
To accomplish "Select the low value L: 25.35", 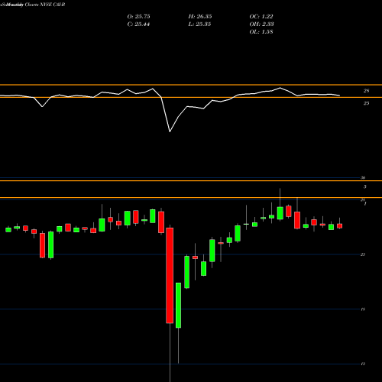I will [x=200, y=24].
